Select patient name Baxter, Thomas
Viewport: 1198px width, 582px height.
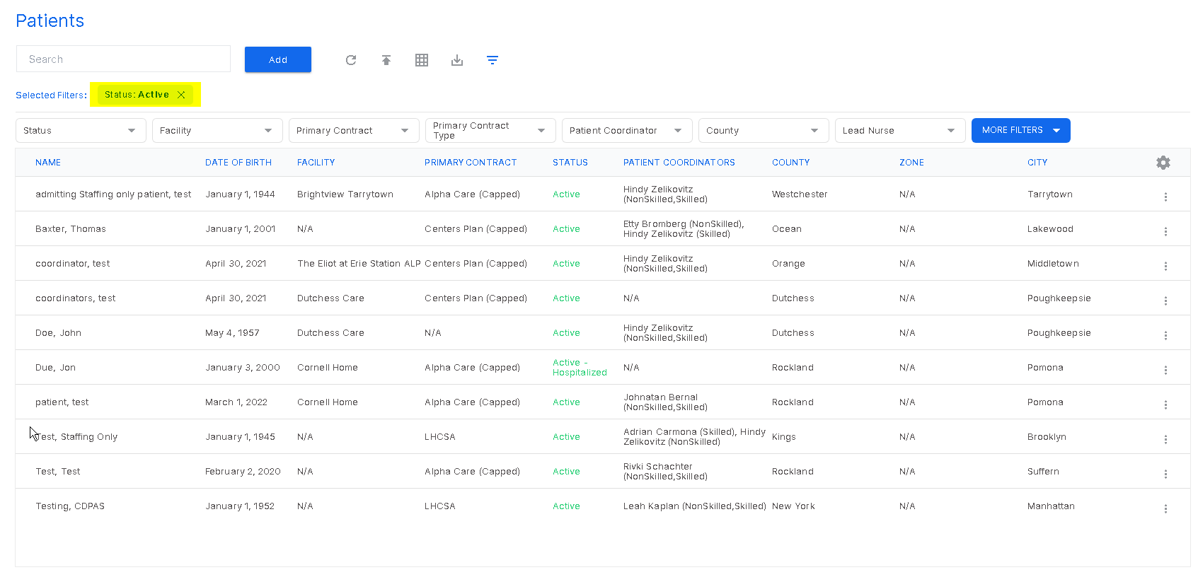click(71, 229)
